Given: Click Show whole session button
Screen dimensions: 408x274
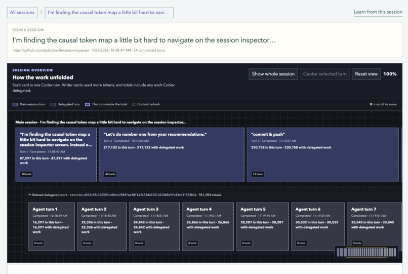Looking at the screenshot, I should coord(273,74).
